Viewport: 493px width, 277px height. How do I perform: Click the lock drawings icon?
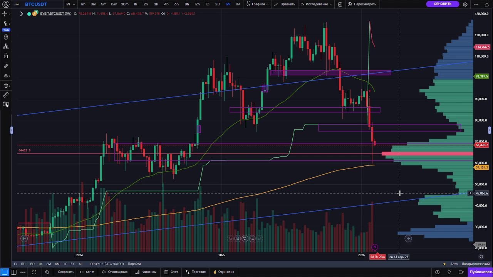6,56
